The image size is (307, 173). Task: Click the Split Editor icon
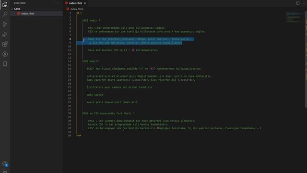pos(298,3)
